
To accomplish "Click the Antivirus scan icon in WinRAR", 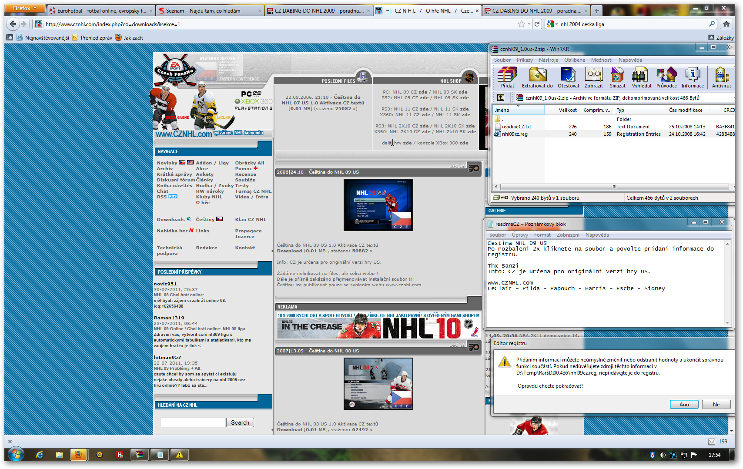I will 721,77.
